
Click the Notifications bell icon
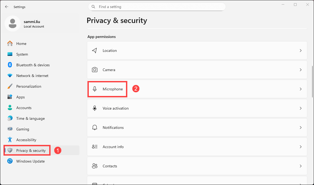point(95,128)
